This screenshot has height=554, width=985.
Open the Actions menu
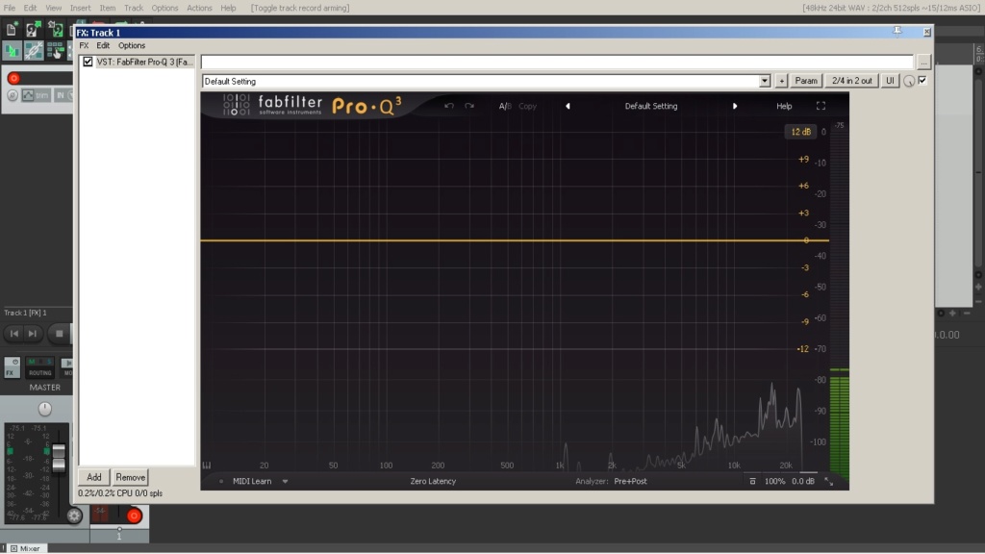tap(199, 8)
